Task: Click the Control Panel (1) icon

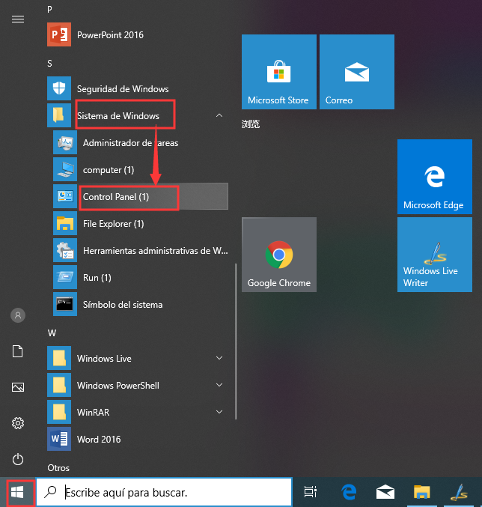Action: click(65, 196)
